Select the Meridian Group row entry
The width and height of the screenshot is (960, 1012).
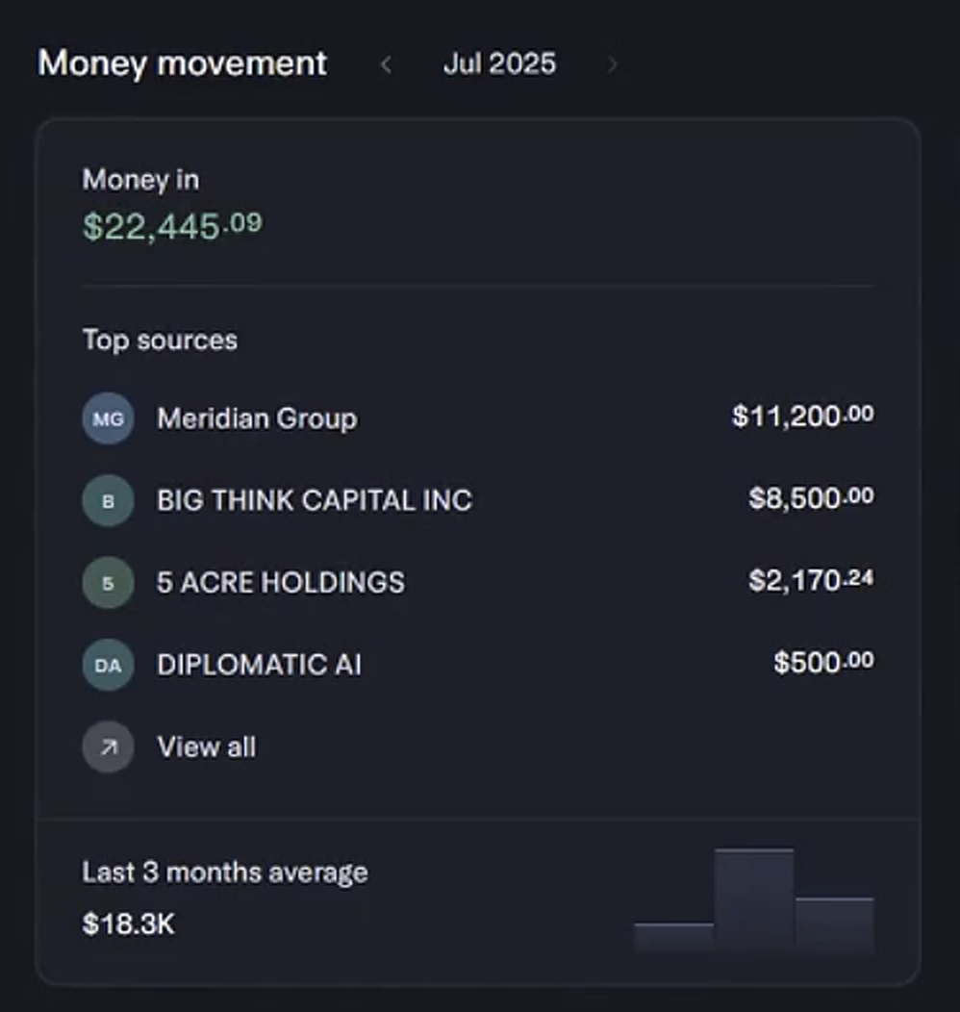pyautogui.click(x=256, y=418)
